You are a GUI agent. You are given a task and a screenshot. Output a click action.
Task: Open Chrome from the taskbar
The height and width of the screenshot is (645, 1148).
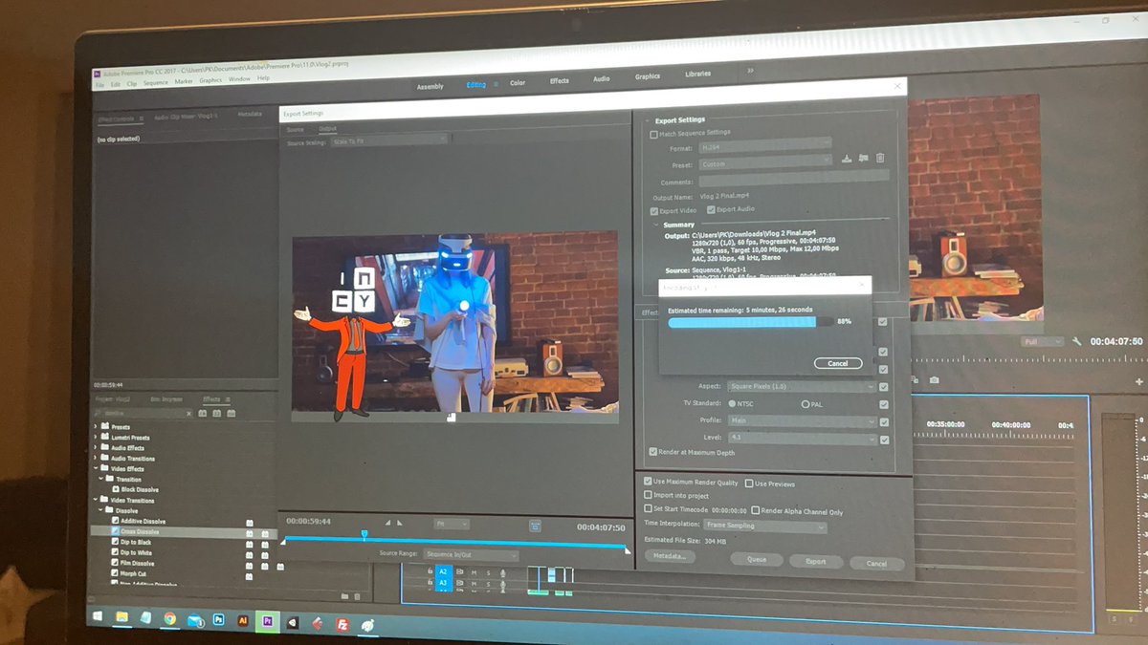pos(169,619)
